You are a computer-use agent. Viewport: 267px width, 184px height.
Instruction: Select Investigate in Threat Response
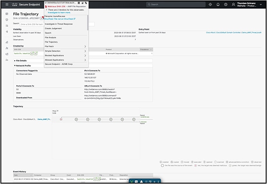coord(58,24)
